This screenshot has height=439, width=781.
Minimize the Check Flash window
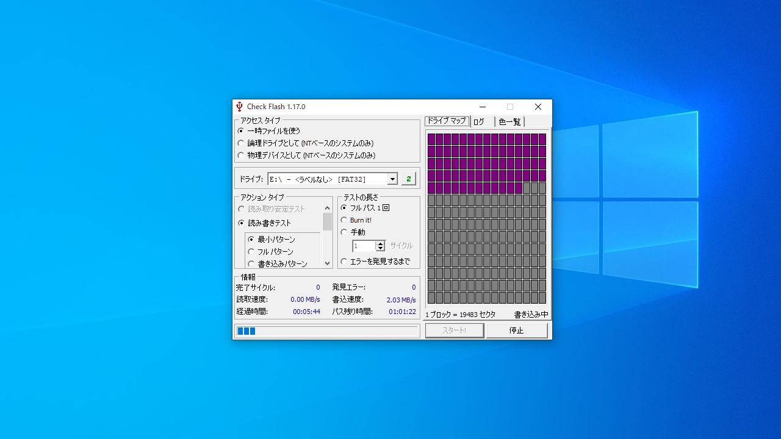pyautogui.click(x=482, y=107)
